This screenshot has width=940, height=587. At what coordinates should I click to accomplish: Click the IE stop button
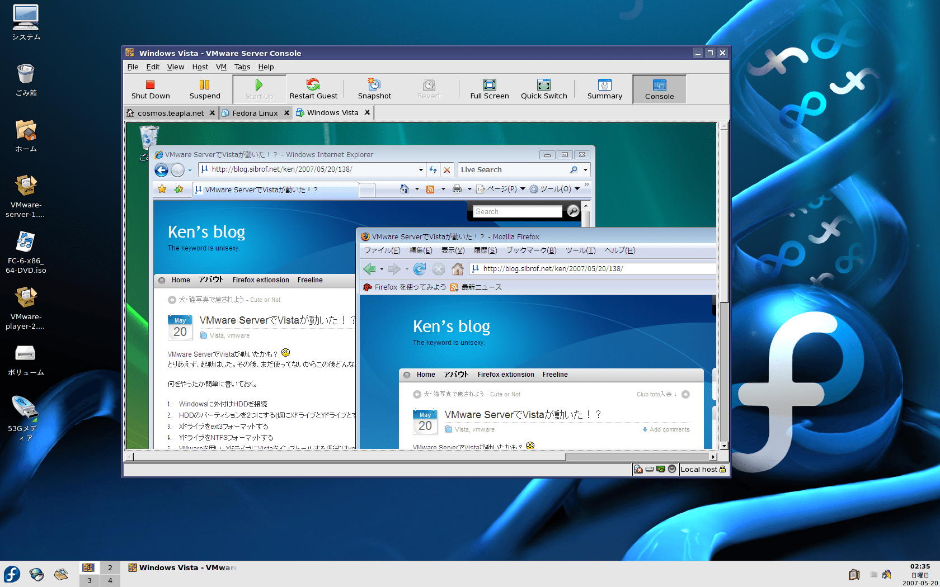(x=447, y=169)
